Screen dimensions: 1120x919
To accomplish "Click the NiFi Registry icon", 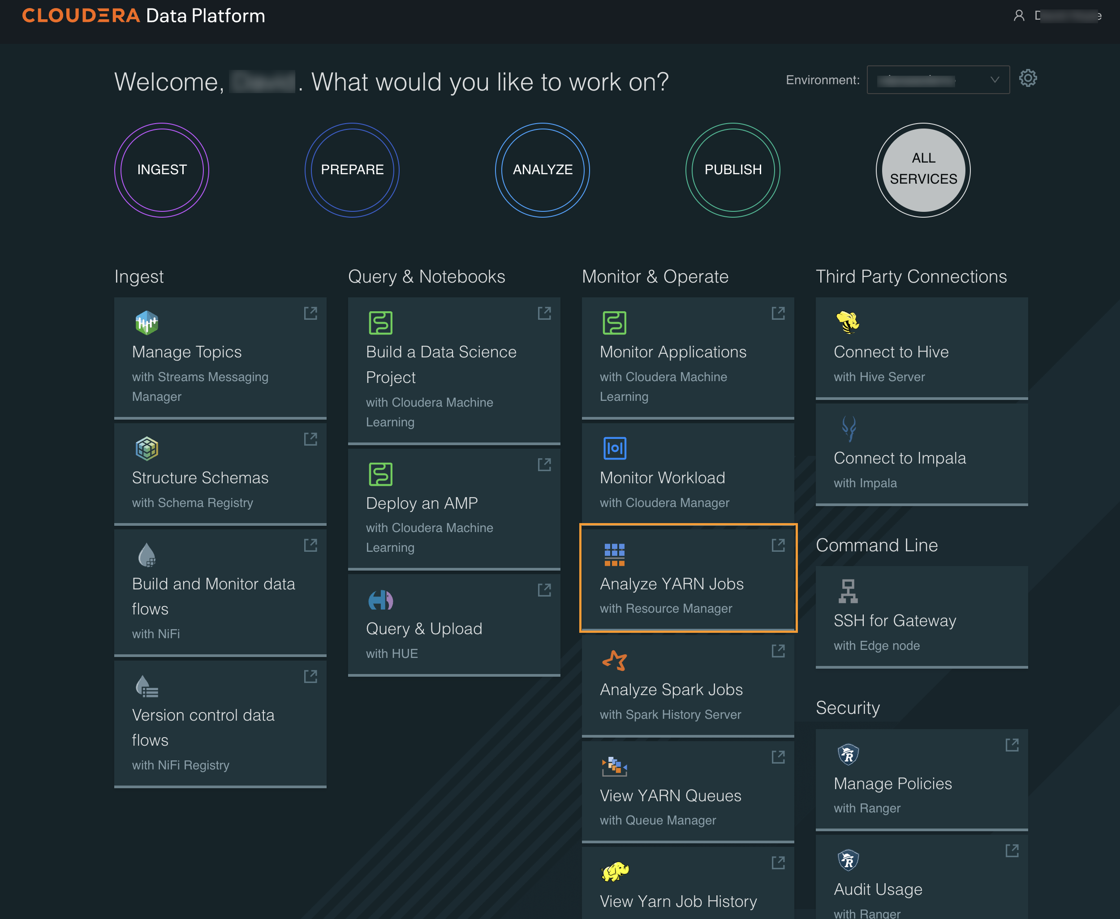I will point(146,686).
